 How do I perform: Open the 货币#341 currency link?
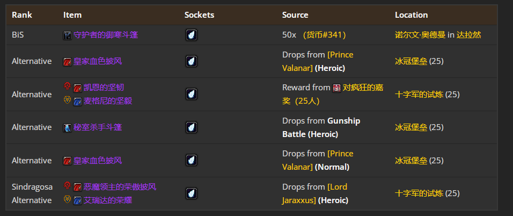pos(324,35)
